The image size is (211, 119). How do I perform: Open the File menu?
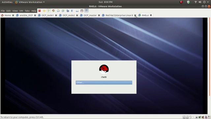coord(3,11)
